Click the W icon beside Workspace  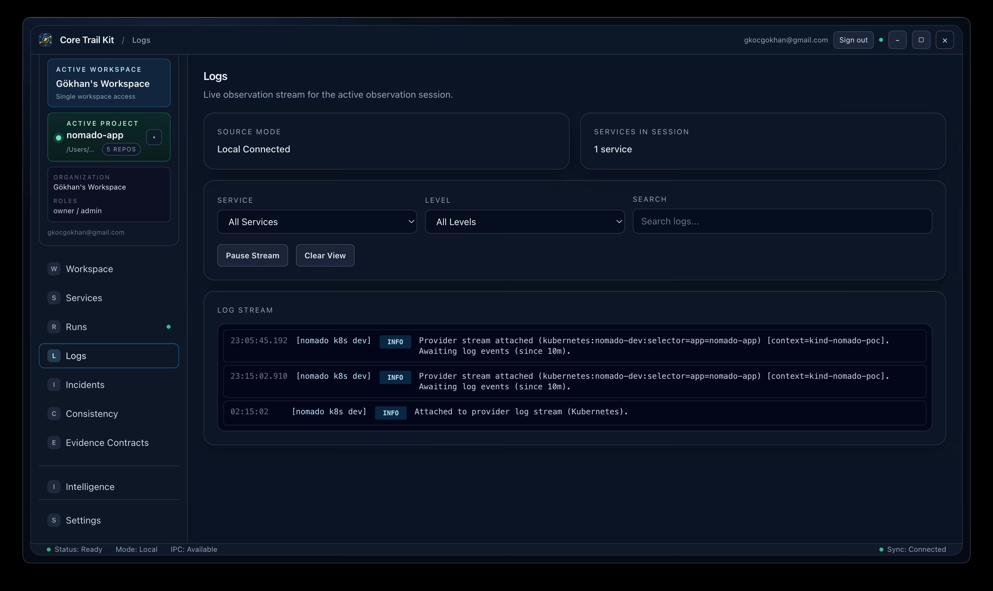point(54,269)
